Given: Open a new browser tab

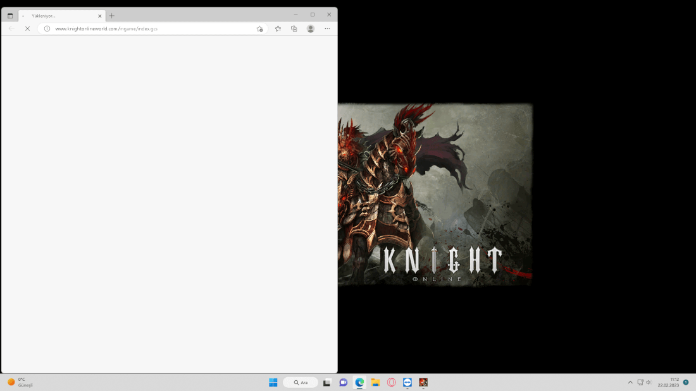Looking at the screenshot, I should [x=112, y=15].
